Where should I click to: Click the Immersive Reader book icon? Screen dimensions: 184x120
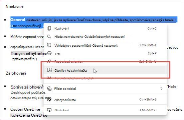(49, 70)
